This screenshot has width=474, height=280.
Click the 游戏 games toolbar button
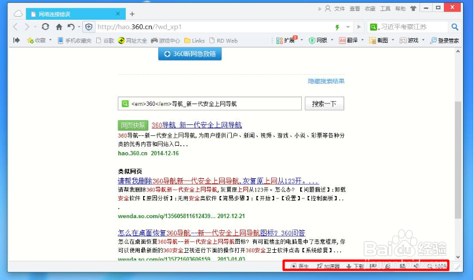click(x=409, y=40)
